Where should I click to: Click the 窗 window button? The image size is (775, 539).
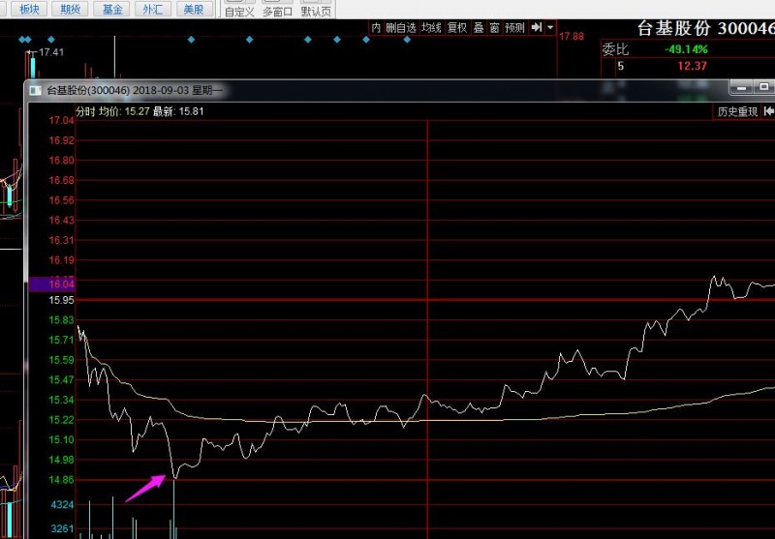(494, 28)
